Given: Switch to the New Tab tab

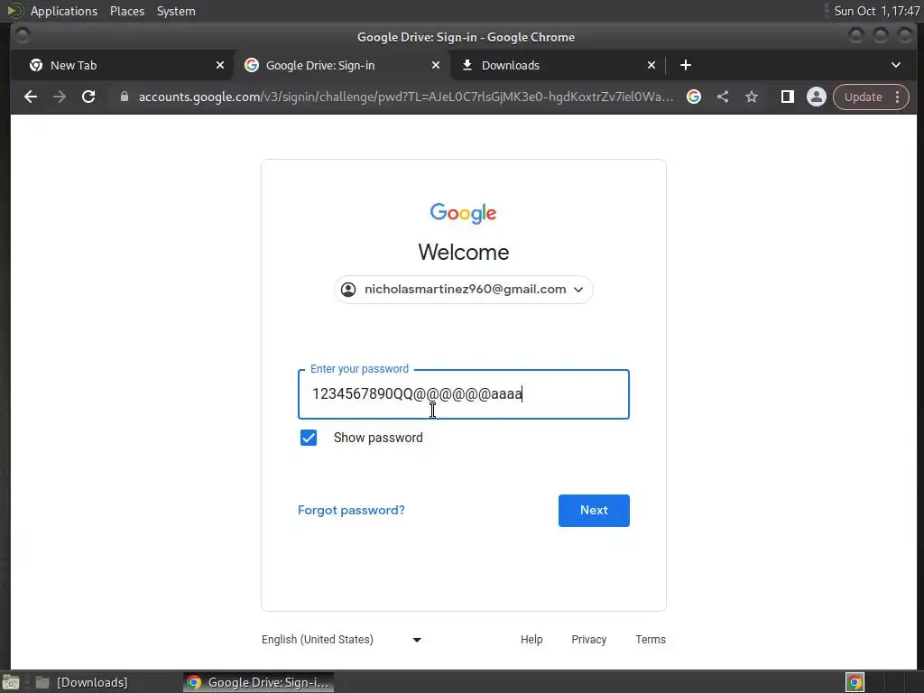Looking at the screenshot, I should tap(122, 65).
